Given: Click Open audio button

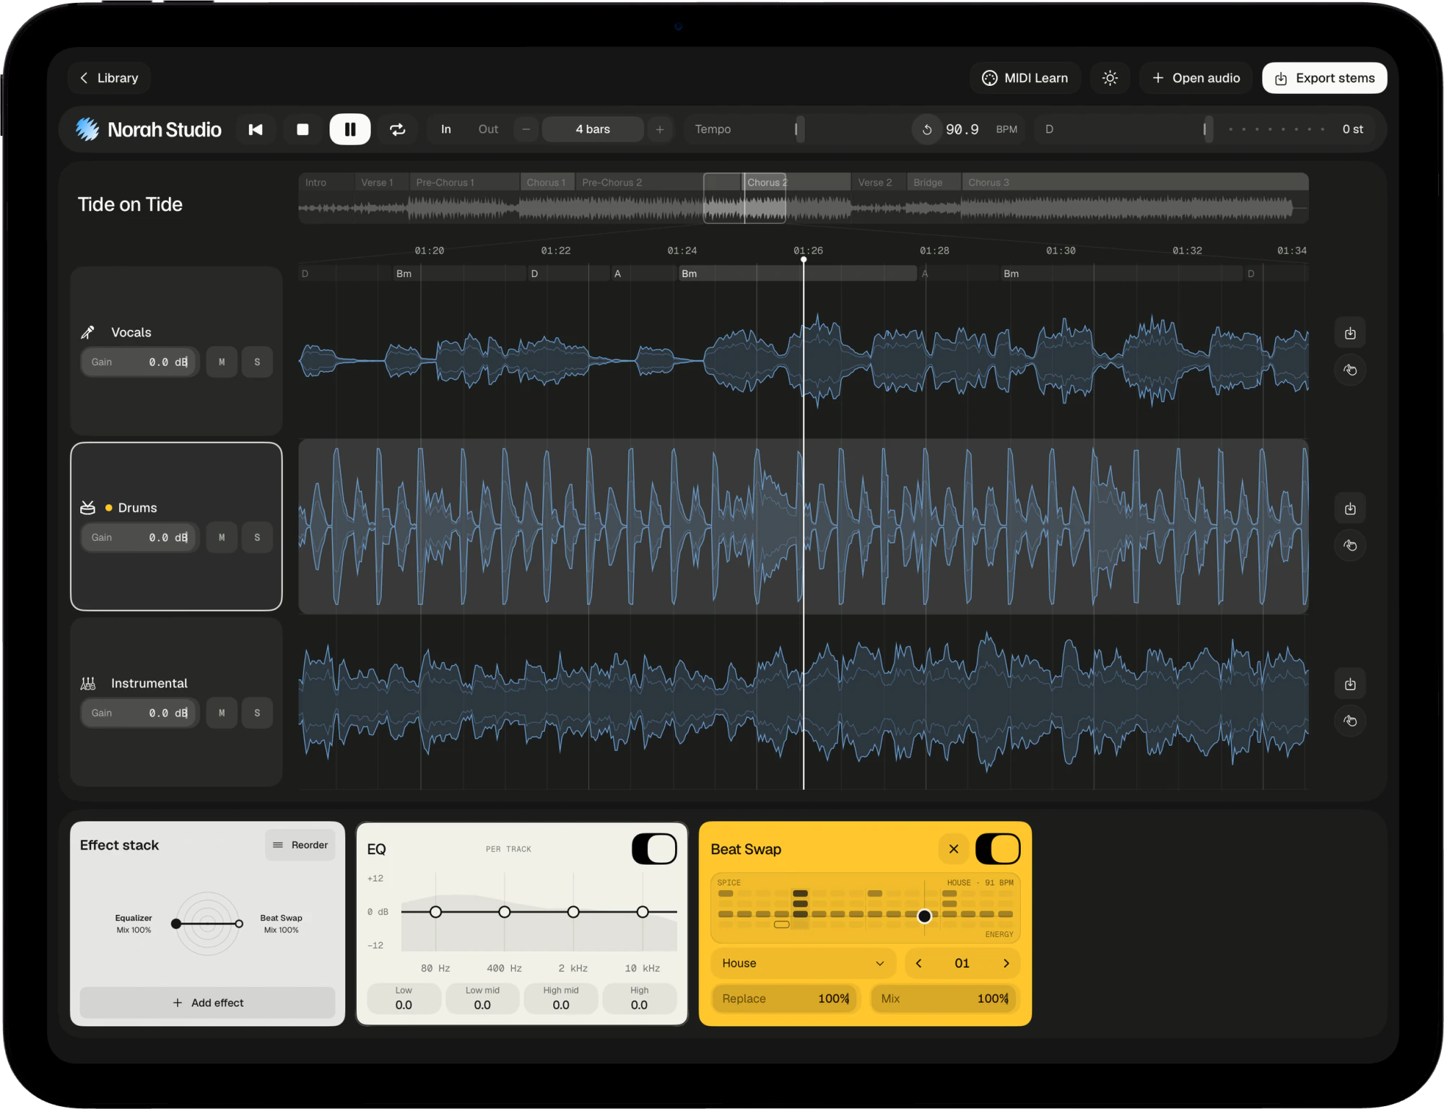Looking at the screenshot, I should (x=1196, y=78).
